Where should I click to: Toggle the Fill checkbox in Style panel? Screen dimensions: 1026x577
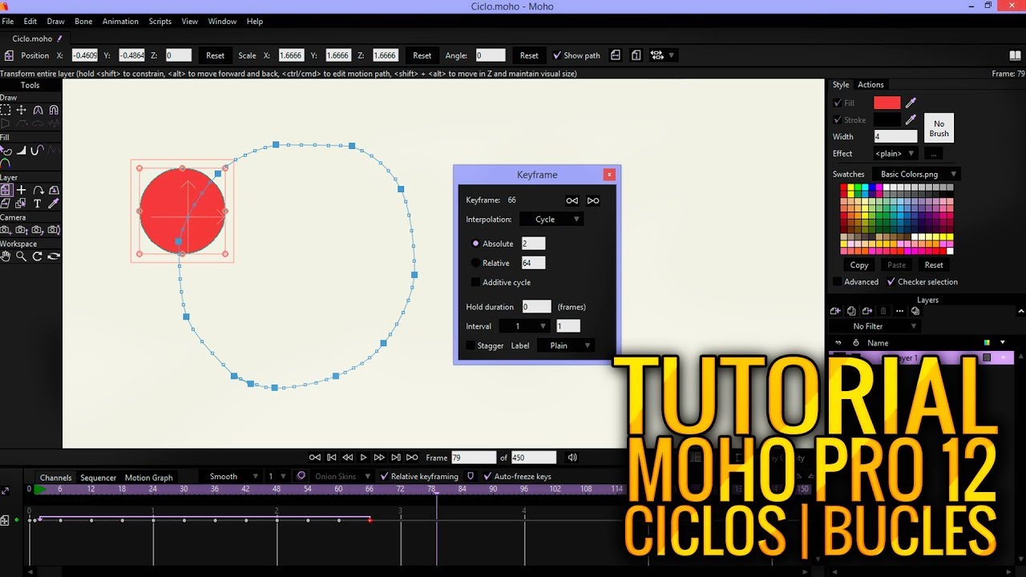838,103
